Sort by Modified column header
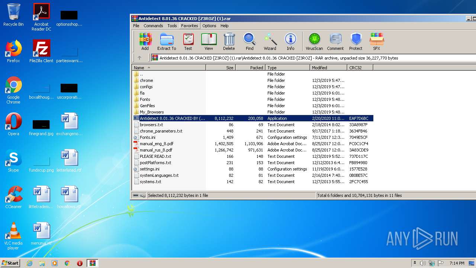476x268 pixels. (x=329, y=68)
